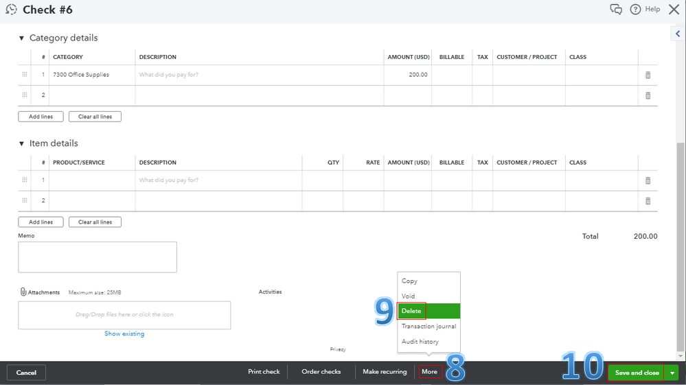Delete item line 1 with trash icon
This screenshot has height=385, width=686.
pos(648,180)
